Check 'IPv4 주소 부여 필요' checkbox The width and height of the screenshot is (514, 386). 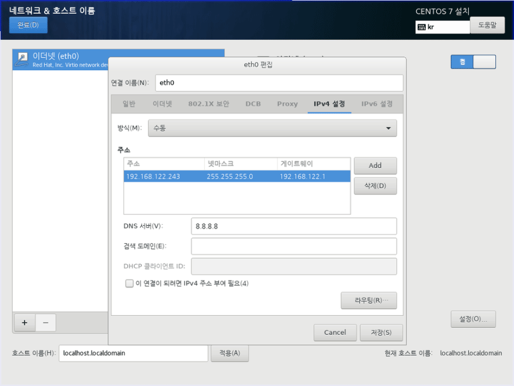129,283
